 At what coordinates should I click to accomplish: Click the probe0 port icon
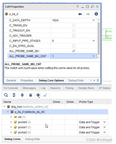point(15,122)
